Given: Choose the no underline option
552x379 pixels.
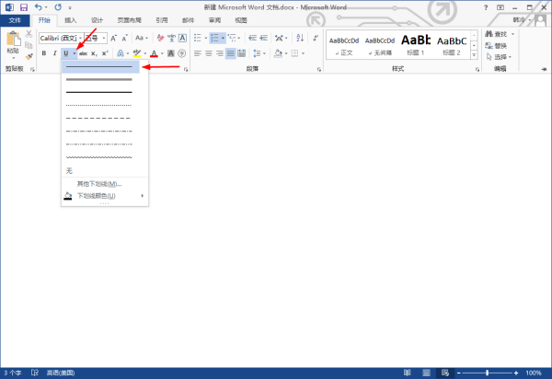Looking at the screenshot, I should (x=69, y=171).
